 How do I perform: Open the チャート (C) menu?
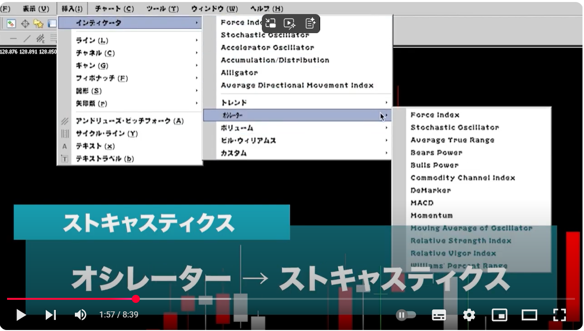pyautogui.click(x=114, y=9)
